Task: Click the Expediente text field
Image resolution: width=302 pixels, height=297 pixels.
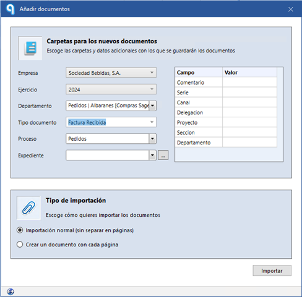Action: [108, 155]
